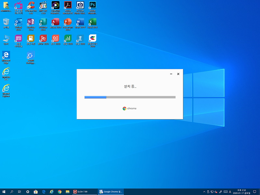This screenshot has width=260, height=195.
Task: Open PowerPoint 2019 desktop shortcut
Action: point(68,25)
